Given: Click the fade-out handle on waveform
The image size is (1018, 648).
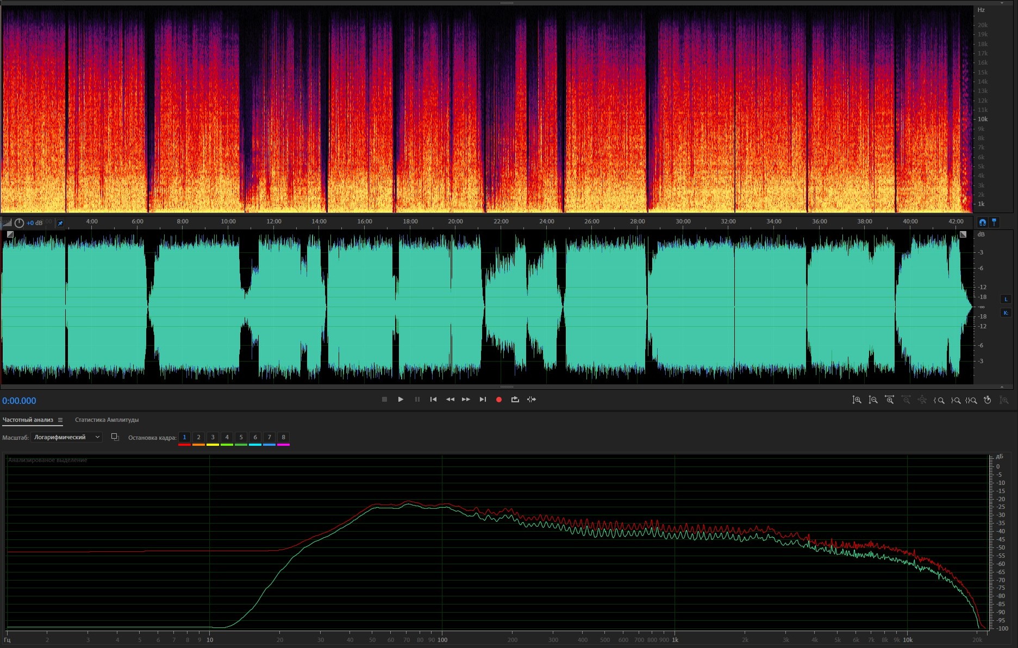Looking at the screenshot, I should (963, 234).
